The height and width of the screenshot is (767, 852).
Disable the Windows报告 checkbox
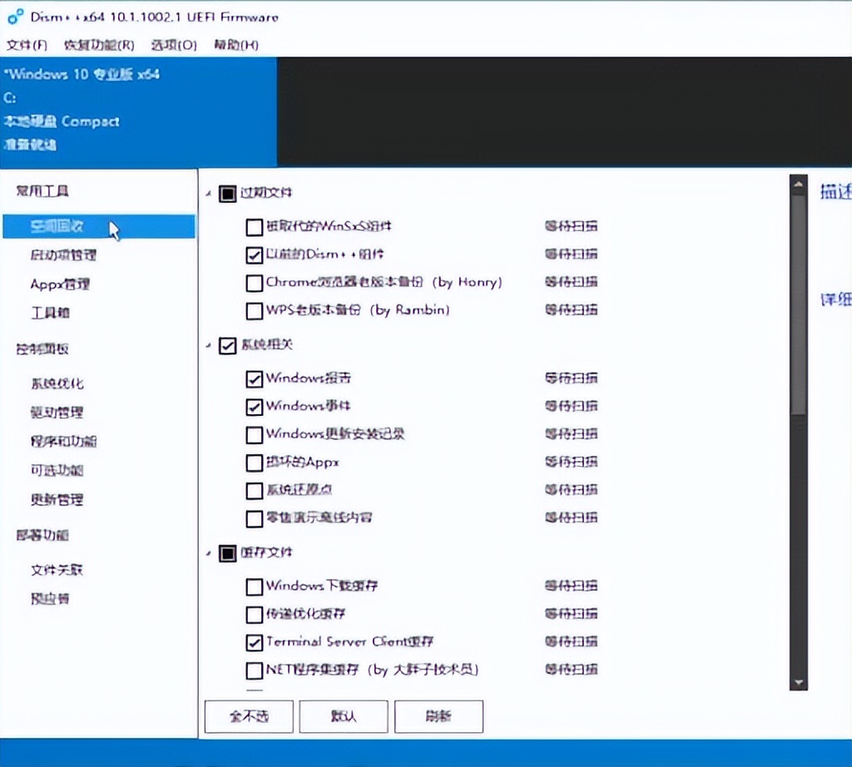[254, 379]
